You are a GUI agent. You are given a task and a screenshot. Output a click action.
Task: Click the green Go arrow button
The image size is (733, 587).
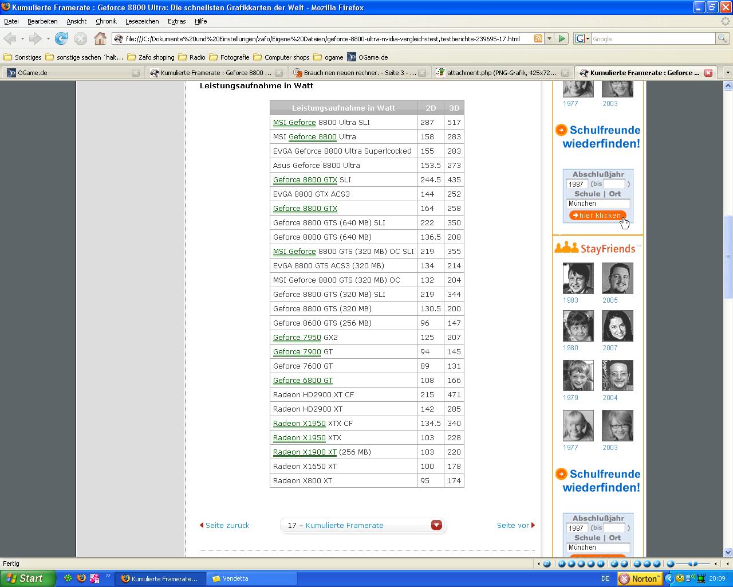pos(562,38)
